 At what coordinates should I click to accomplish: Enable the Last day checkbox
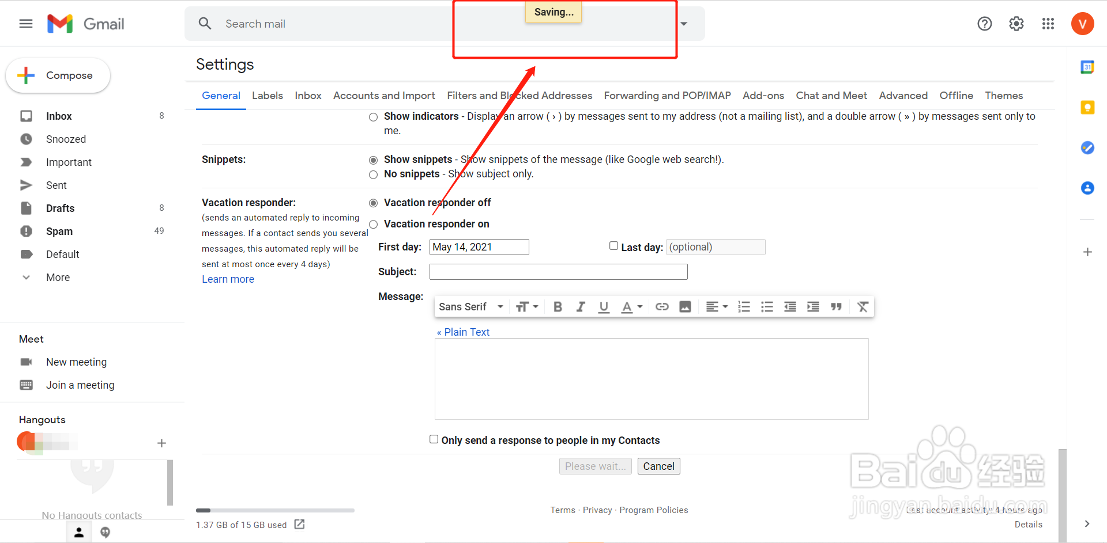(613, 245)
